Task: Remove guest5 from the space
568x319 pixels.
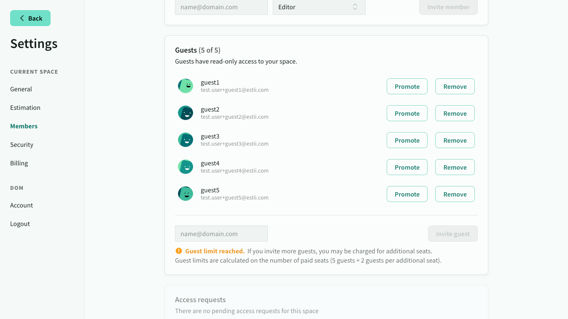Action: click(455, 194)
